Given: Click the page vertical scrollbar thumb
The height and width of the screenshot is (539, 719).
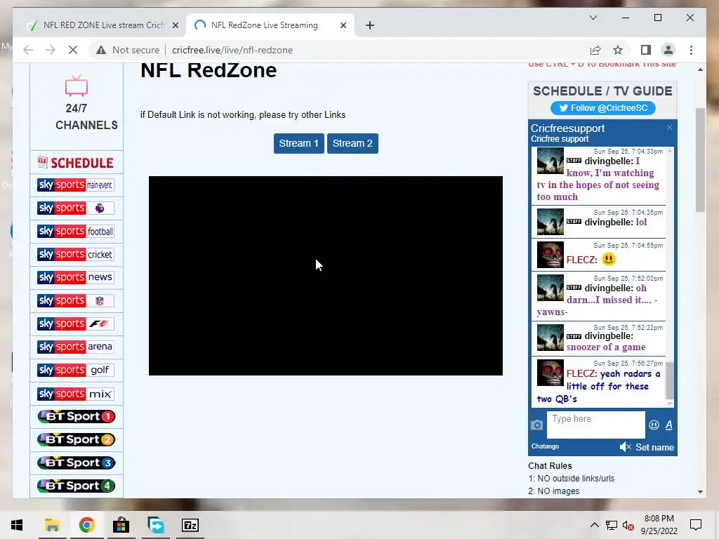Looking at the screenshot, I should pyautogui.click(x=700, y=159).
